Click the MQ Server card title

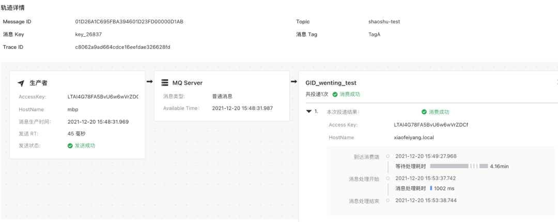click(x=188, y=83)
